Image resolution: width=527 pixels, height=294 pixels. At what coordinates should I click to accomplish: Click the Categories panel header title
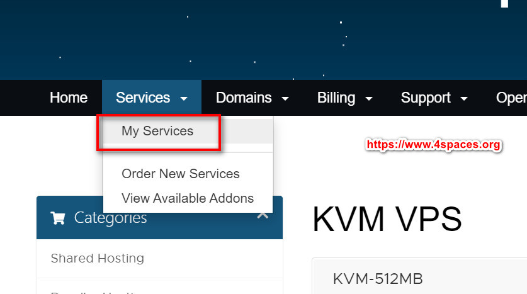point(111,218)
